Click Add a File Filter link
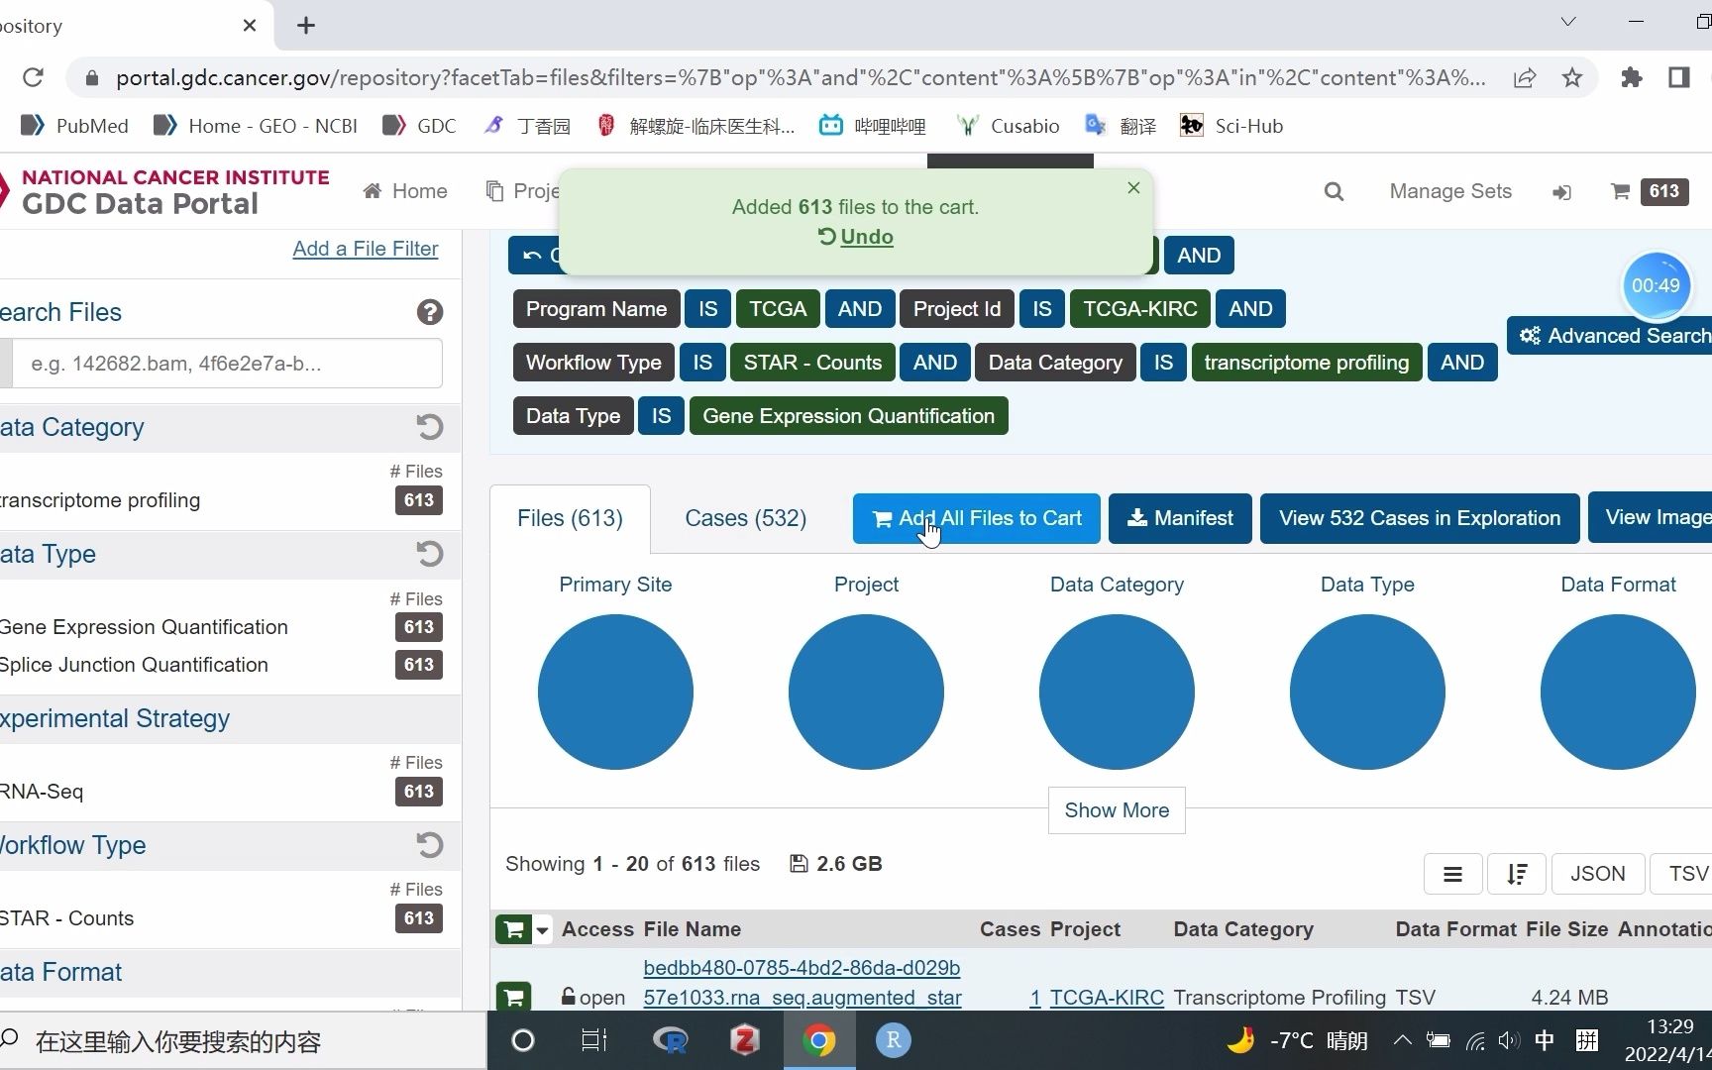Viewport: 1712px width, 1070px height. click(x=366, y=249)
